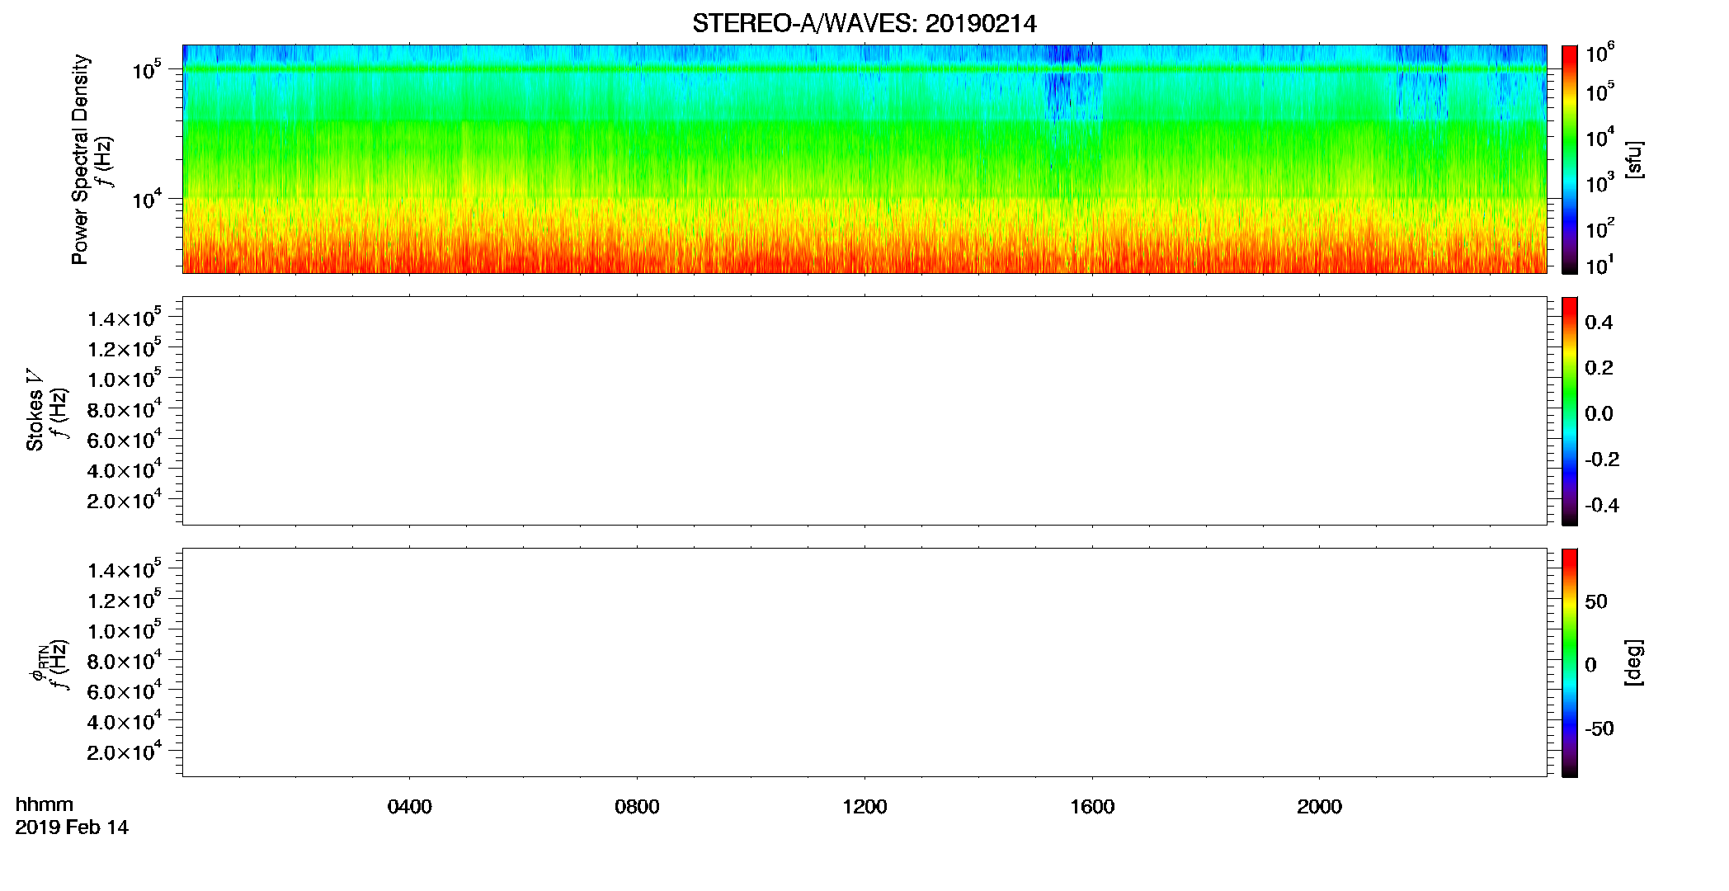
Task: Select the 0400 time tick label
Action: 410,807
